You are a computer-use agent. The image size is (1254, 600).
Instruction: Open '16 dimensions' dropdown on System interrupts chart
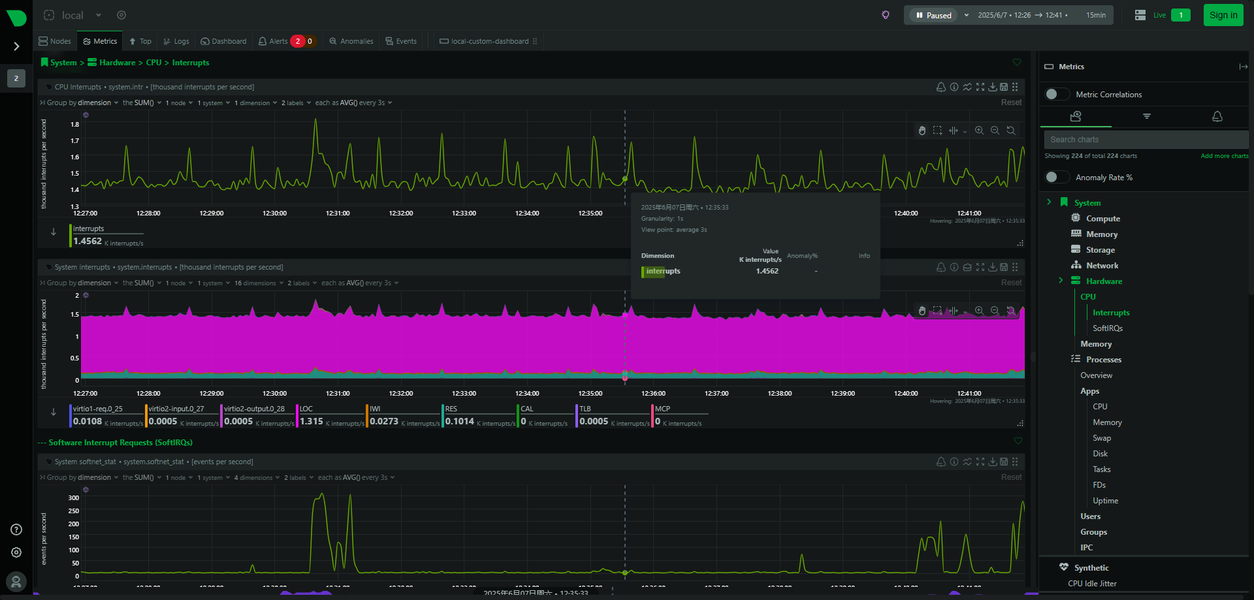(x=259, y=283)
